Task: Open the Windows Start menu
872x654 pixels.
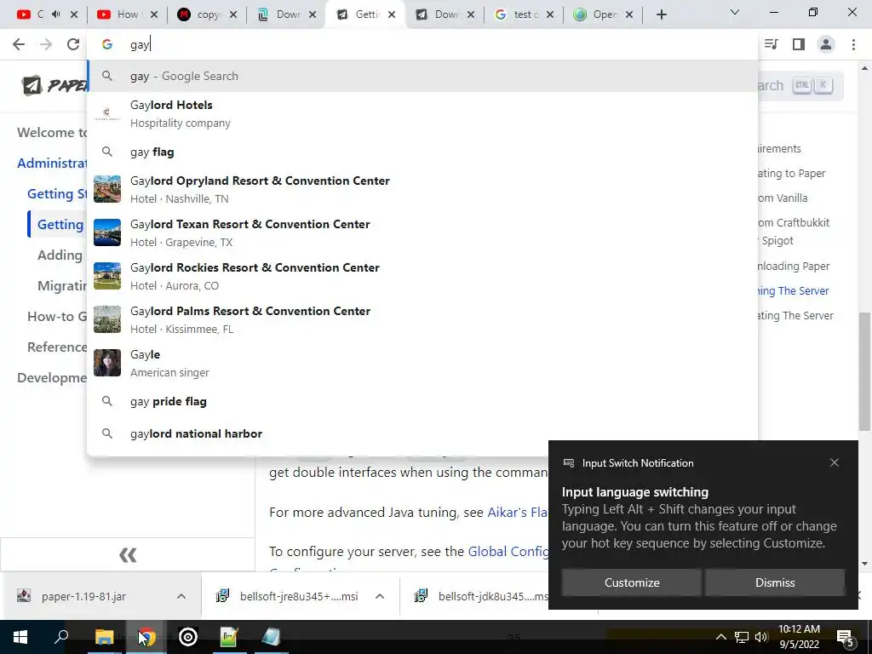Action: (20, 637)
